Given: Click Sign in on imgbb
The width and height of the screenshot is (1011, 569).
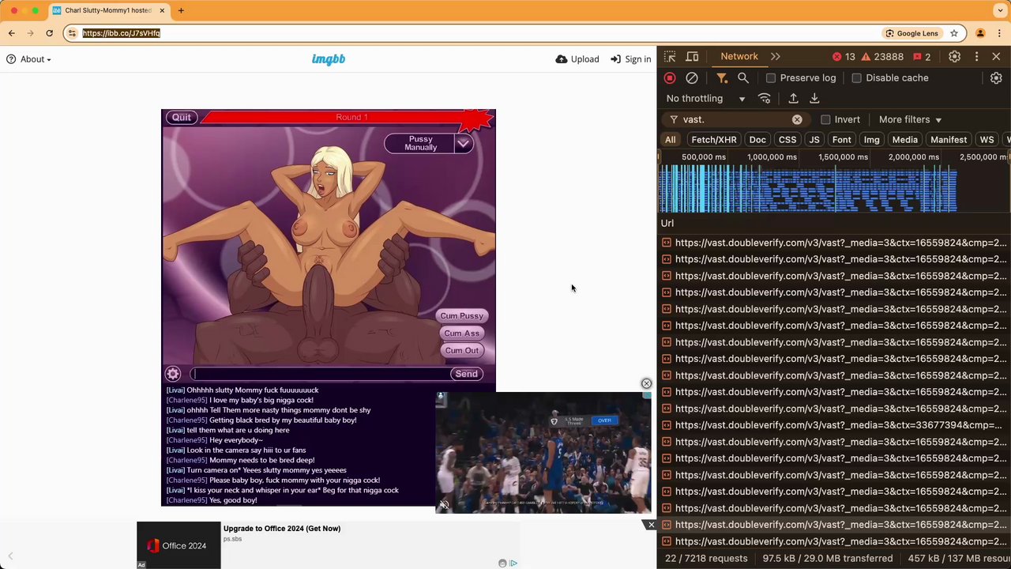Looking at the screenshot, I should click(631, 59).
